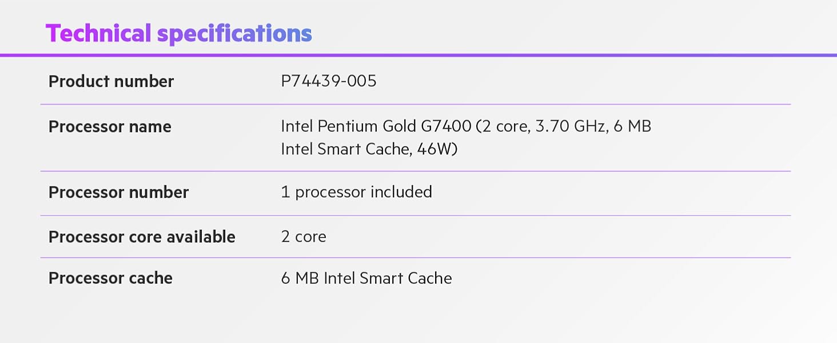
Task: Click "2 core" value in Processor core available row
Action: click(304, 237)
